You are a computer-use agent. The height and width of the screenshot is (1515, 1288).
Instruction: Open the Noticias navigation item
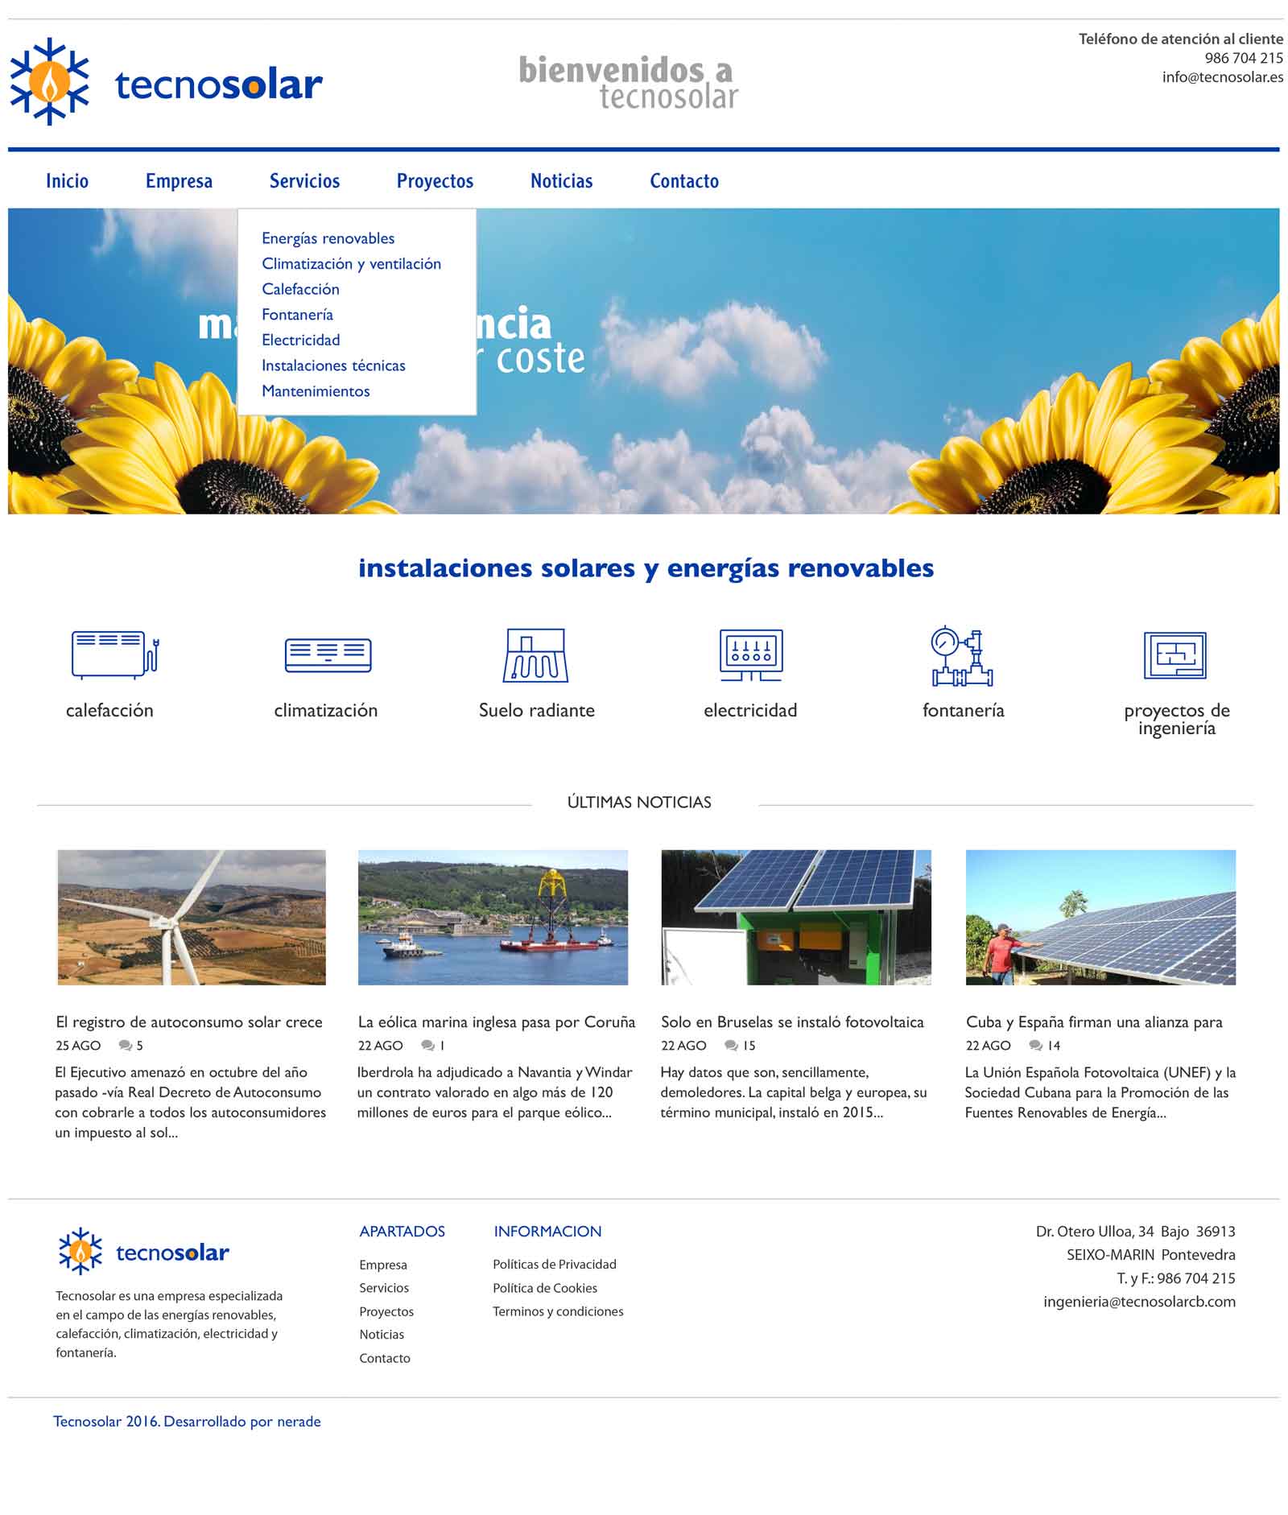561,181
